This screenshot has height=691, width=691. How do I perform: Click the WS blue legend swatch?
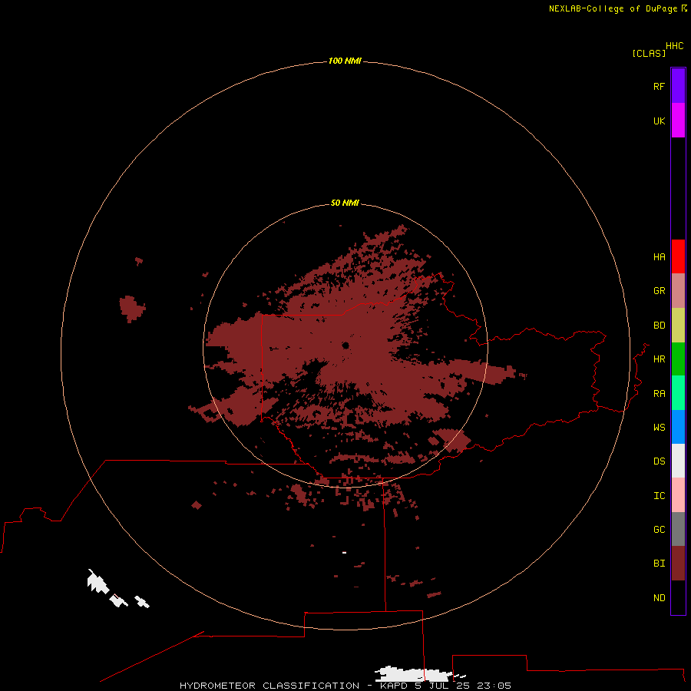(x=678, y=427)
